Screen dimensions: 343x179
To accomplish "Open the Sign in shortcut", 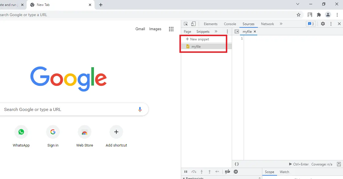I will (x=53, y=137).
